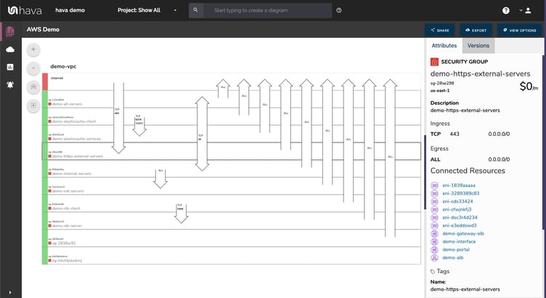Image resolution: width=546 pixels, height=298 pixels.
Task: Open the Project: Show All dropdown
Action: tap(147, 10)
